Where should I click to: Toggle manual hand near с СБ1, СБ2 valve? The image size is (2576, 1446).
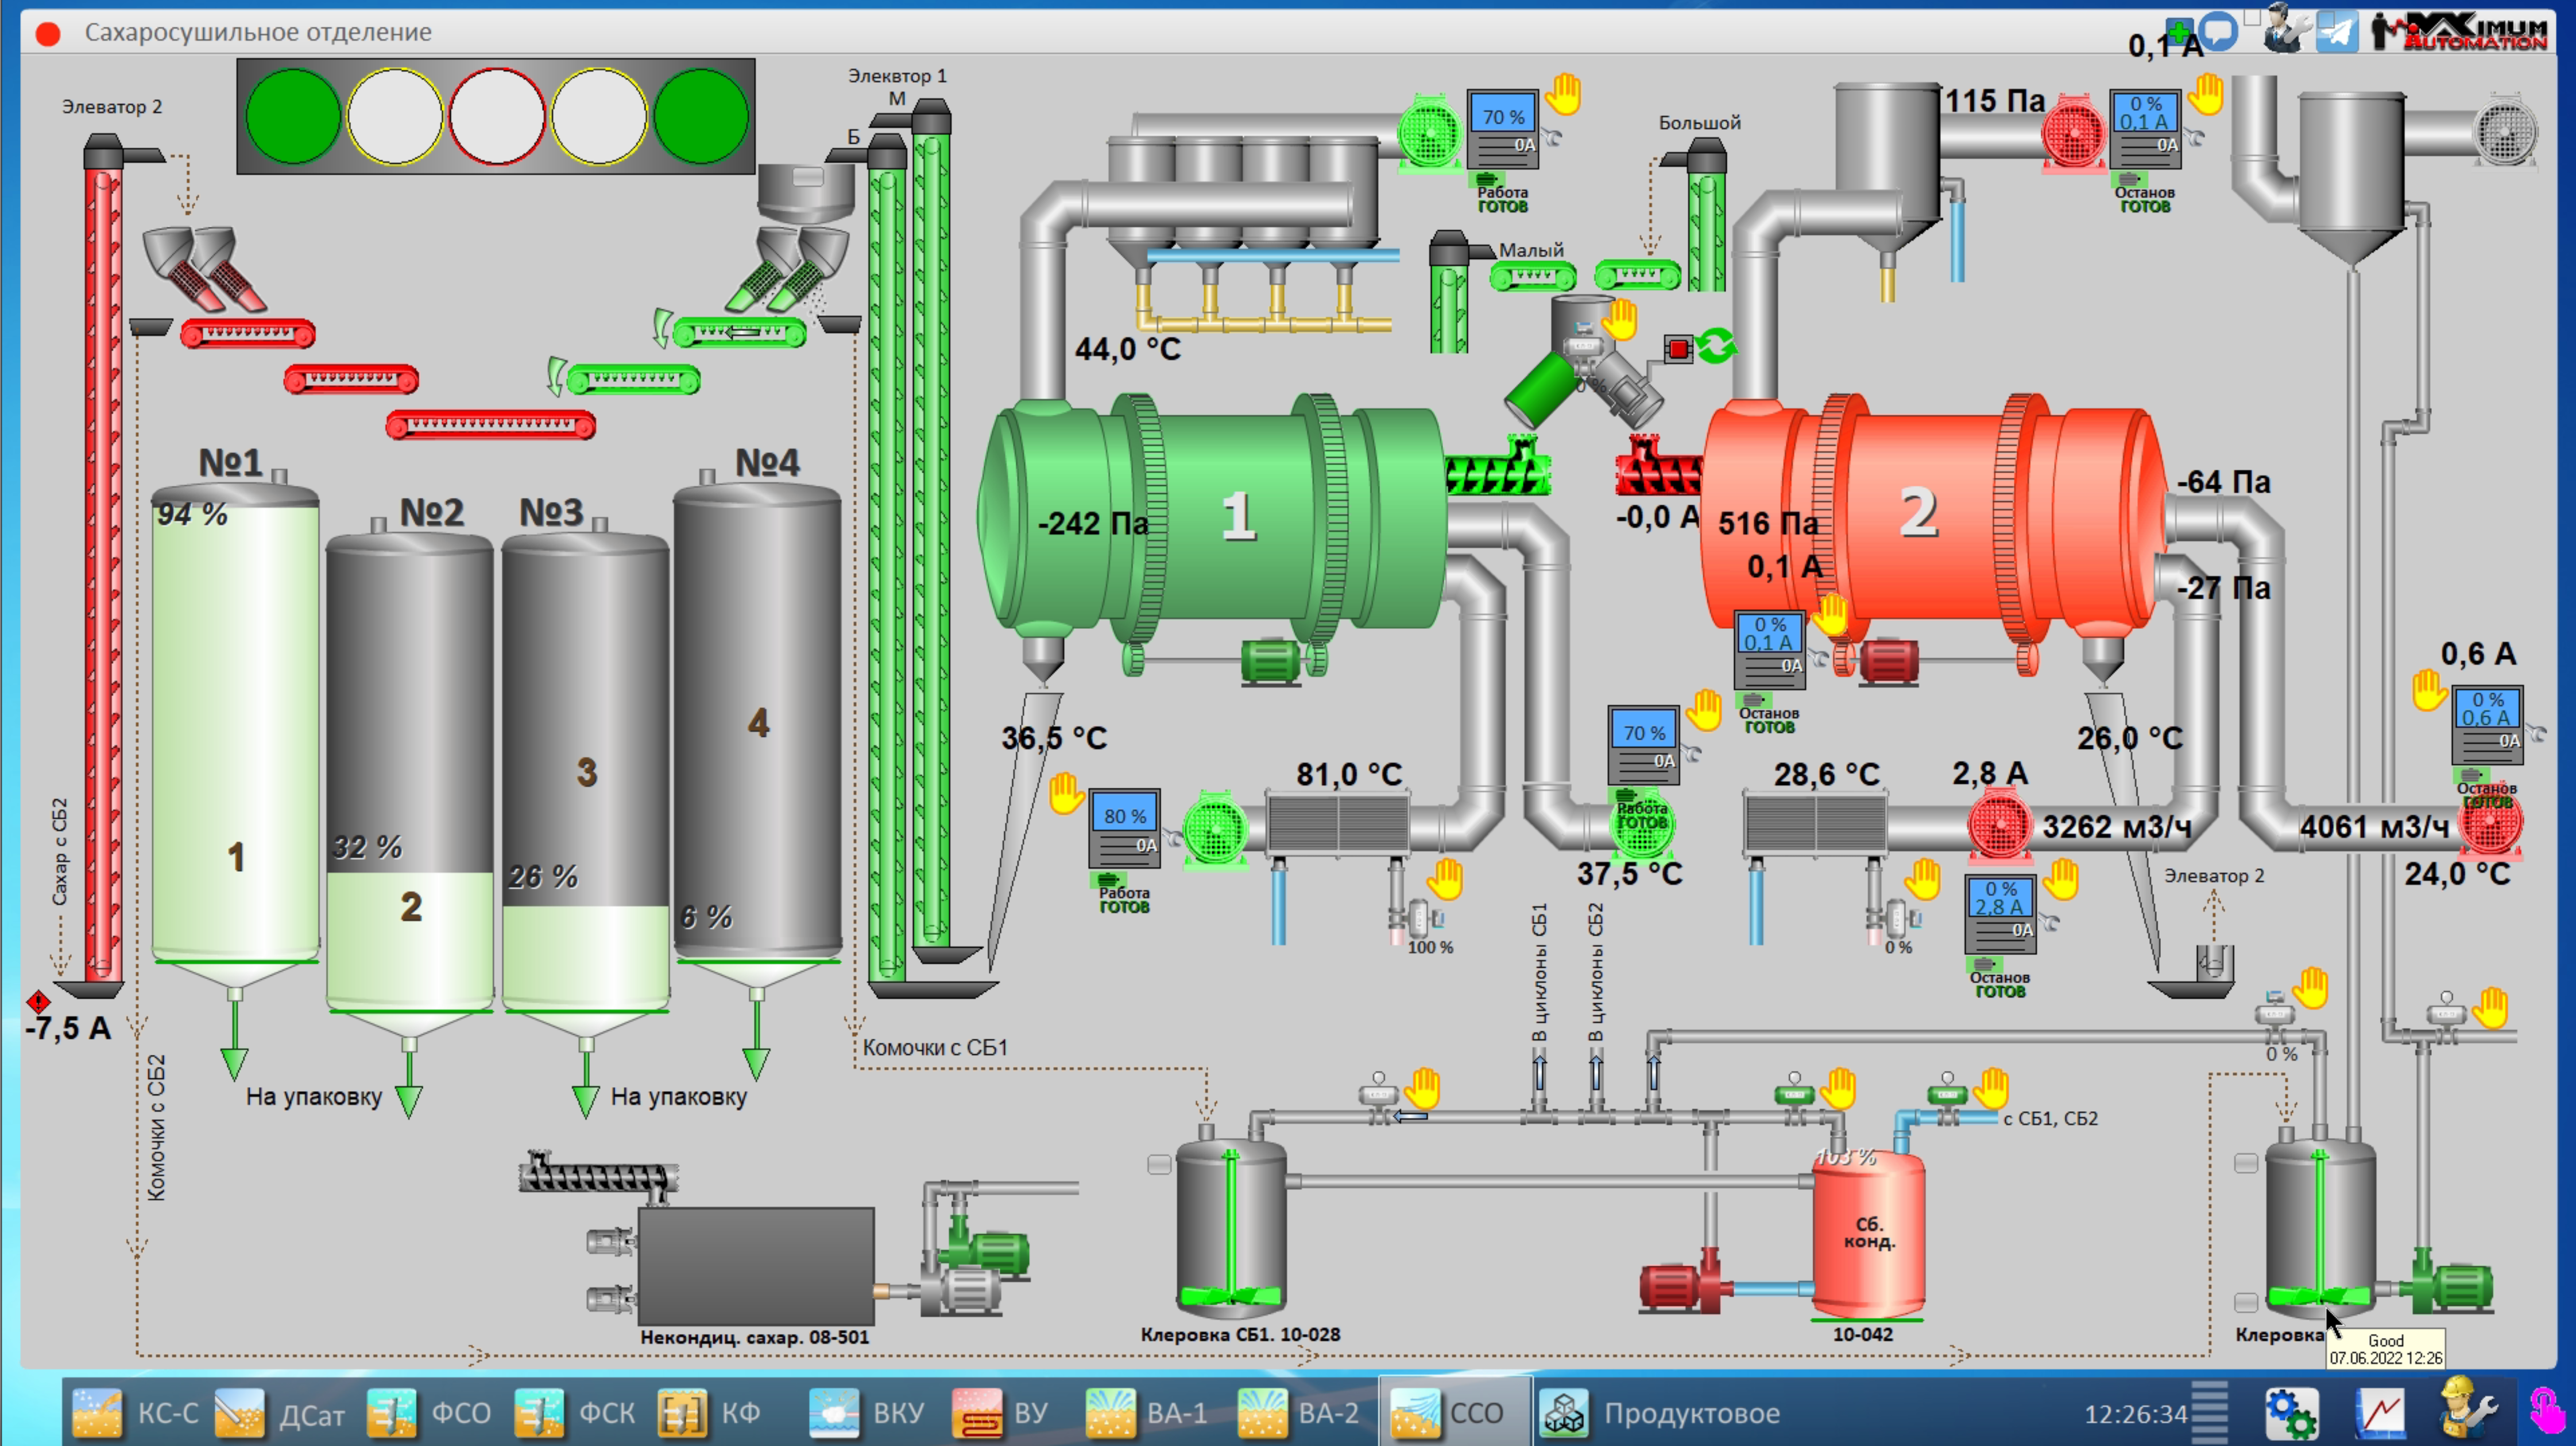coord(1991,1087)
